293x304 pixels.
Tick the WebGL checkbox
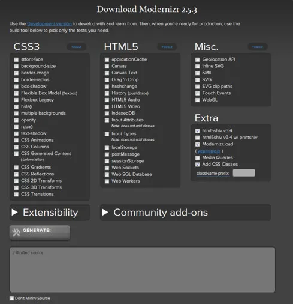tap(197, 100)
